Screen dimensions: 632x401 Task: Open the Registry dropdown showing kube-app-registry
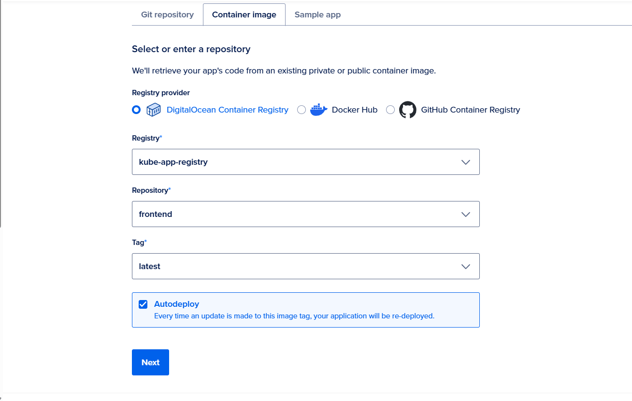[306, 162]
